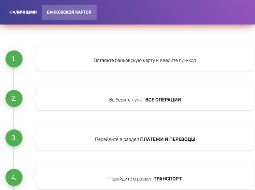Click the pointer arrow of step 2 card
This screenshot has height=190, width=255.
click(x=34, y=99)
